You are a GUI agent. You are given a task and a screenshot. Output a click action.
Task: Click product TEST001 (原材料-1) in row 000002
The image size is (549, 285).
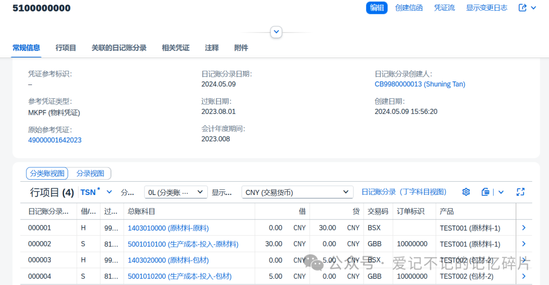coord(470,244)
